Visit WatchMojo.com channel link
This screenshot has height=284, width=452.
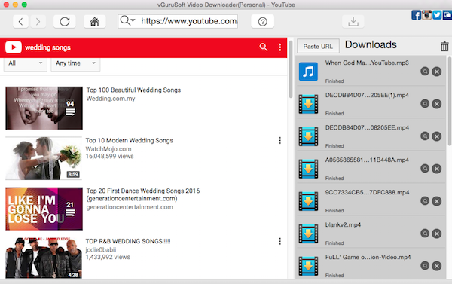click(108, 149)
